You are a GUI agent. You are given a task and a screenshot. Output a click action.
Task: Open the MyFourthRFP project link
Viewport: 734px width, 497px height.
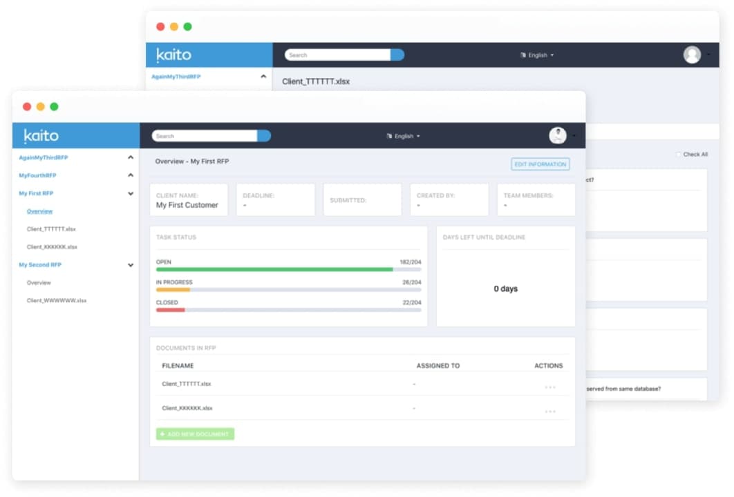pos(37,176)
